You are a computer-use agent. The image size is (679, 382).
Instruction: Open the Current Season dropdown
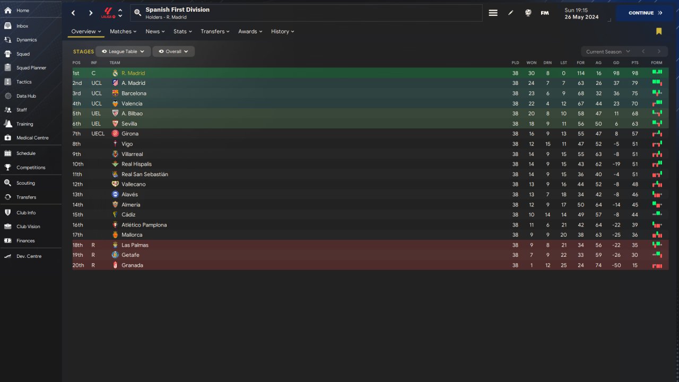pos(608,51)
